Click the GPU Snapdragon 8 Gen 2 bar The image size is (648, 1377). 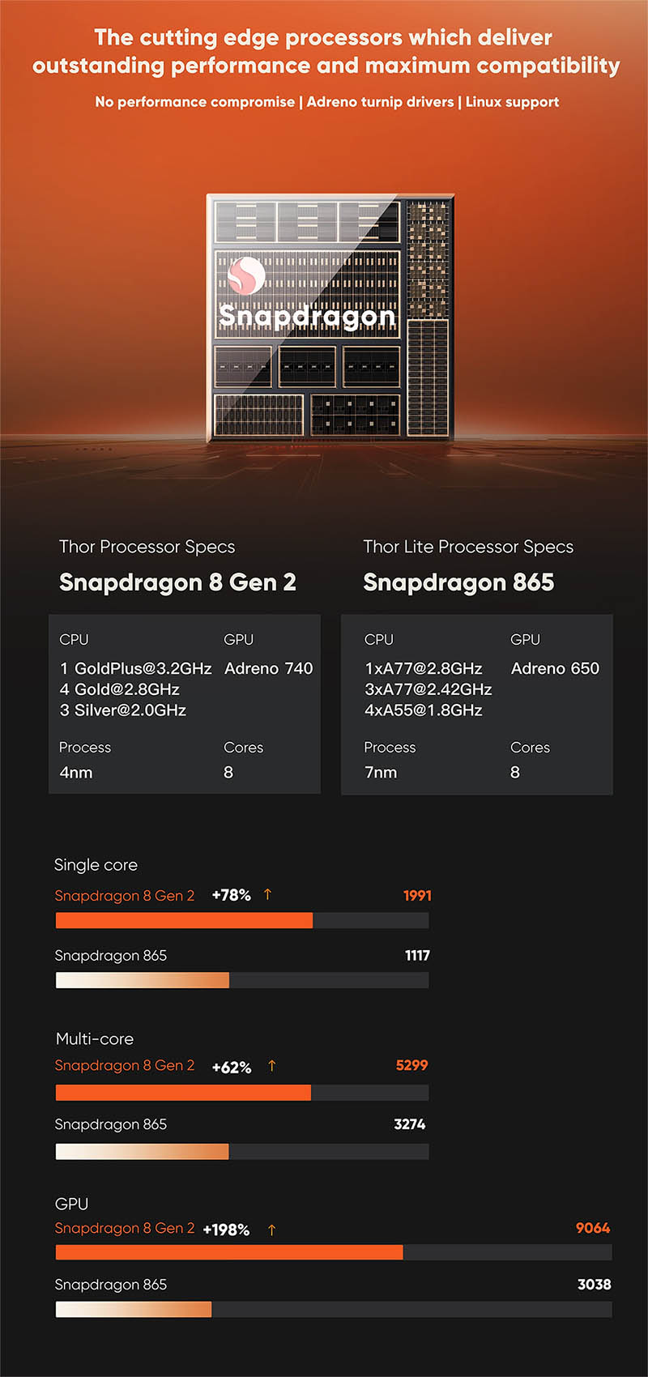(x=334, y=1252)
